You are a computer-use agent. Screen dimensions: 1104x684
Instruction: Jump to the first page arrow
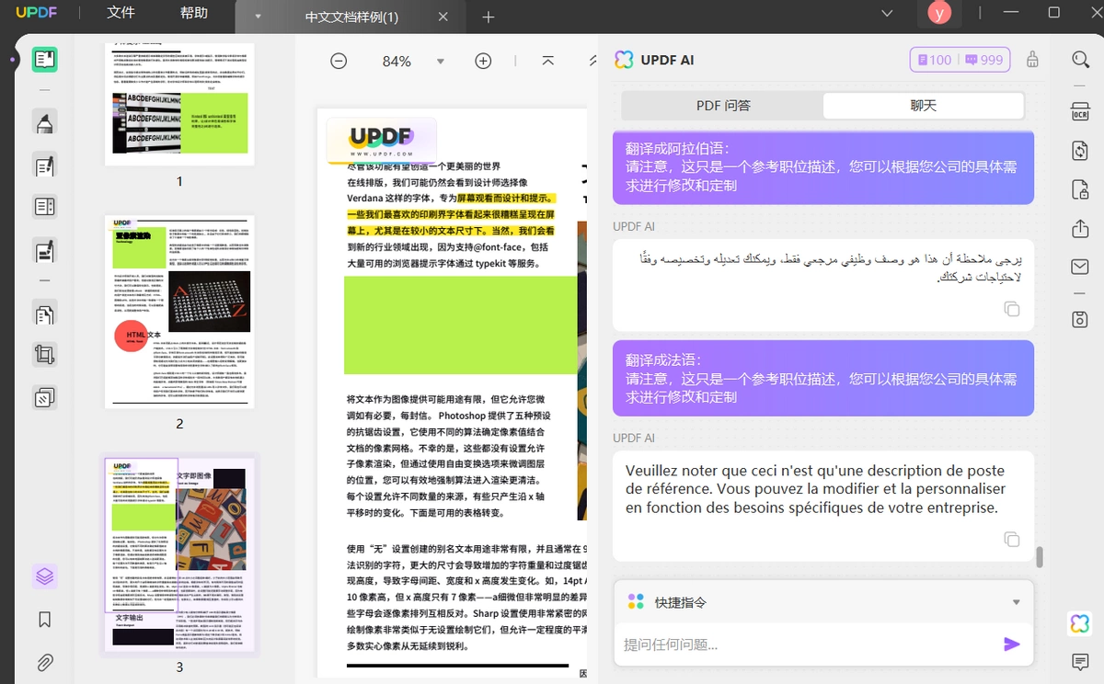tap(547, 61)
